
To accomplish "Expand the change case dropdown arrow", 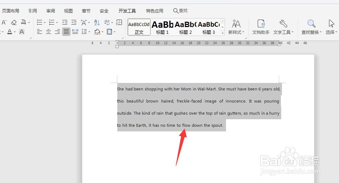I will pyautogui.click(x=29, y=22).
